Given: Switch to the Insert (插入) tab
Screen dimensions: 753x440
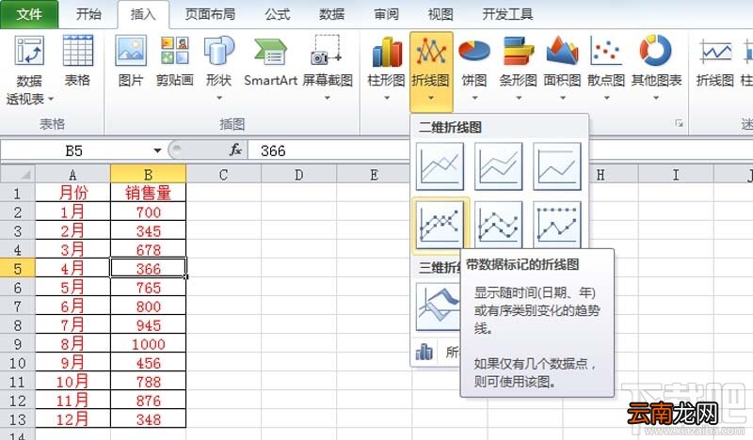Looking at the screenshot, I should (143, 14).
